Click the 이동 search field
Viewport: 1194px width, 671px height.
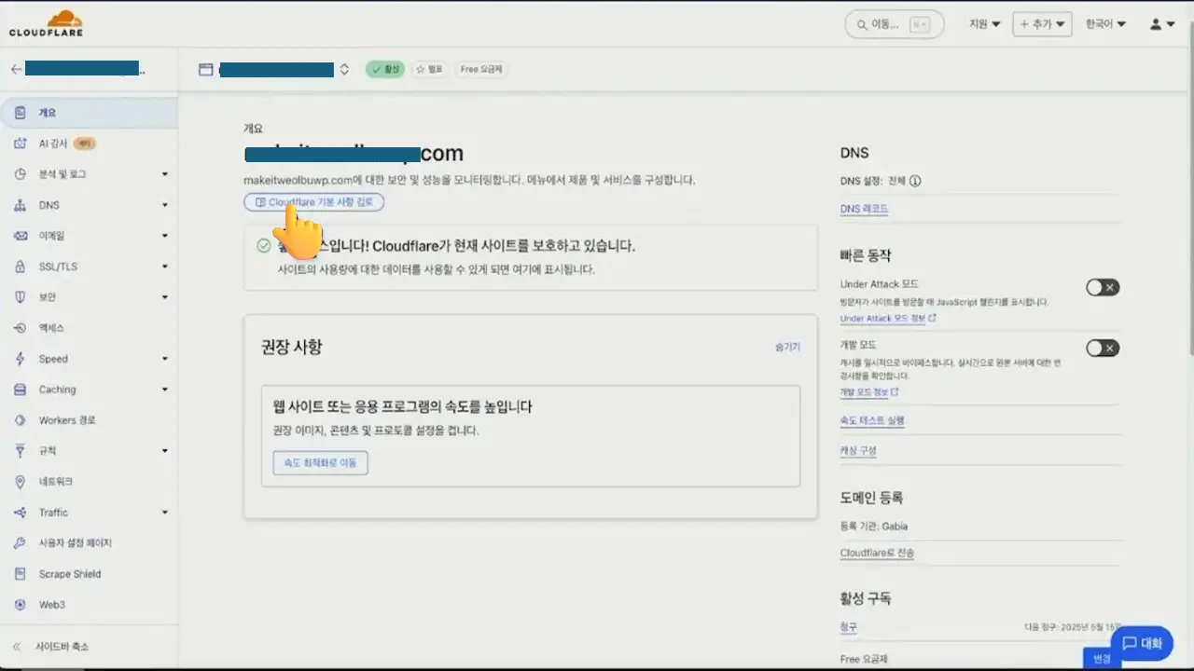(x=895, y=24)
